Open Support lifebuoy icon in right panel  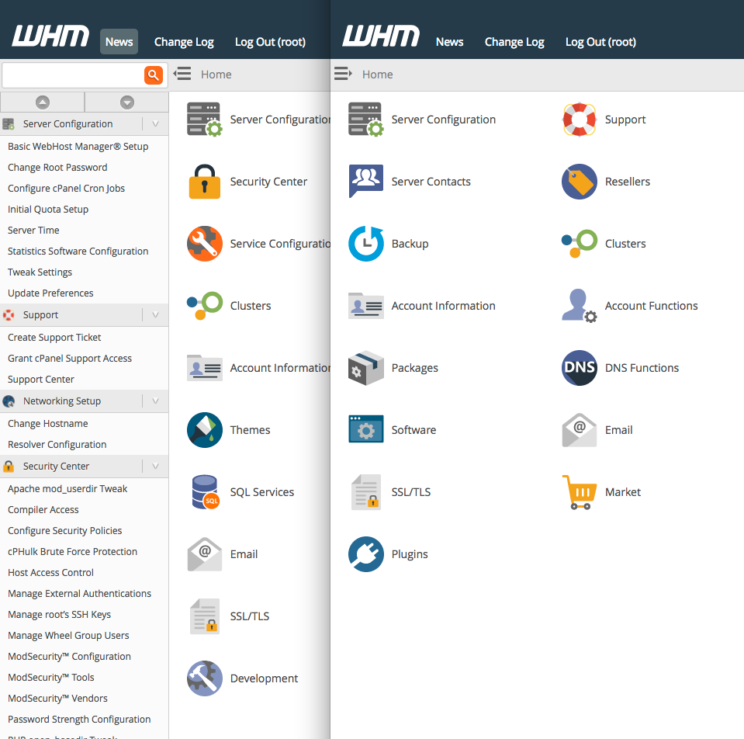tap(580, 119)
